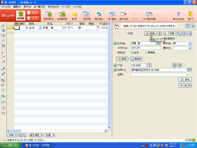The width and height of the screenshot is (197, 148).
Task: Save with the 保存 folder icon
Action: click(x=74, y=16)
